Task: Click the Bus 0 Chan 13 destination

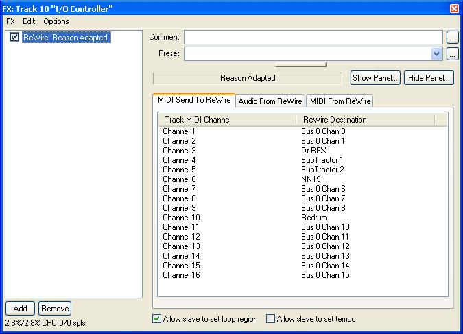Action: pos(325,256)
